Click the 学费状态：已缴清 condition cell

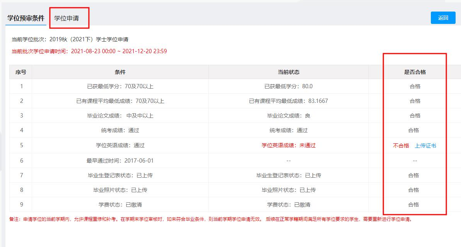120,205
